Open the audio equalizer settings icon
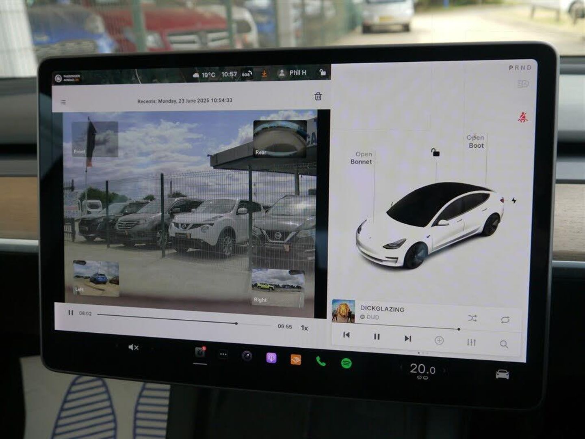This screenshot has height=439, width=585. (x=471, y=342)
